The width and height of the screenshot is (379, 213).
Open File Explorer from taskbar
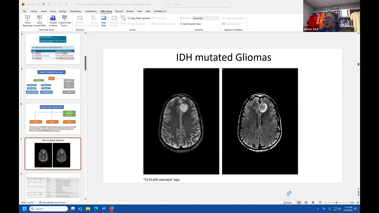click(88, 209)
